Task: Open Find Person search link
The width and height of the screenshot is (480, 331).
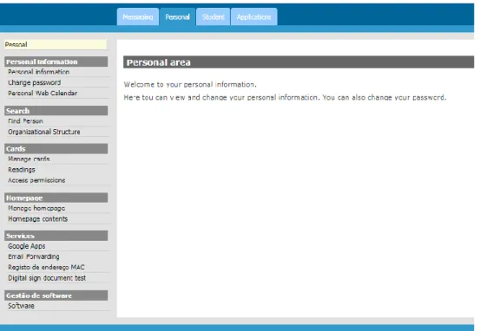Action: [25, 121]
